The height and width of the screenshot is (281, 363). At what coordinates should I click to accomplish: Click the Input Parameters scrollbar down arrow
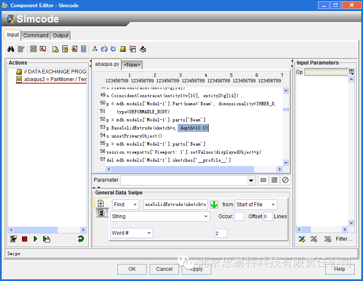tap(352, 223)
